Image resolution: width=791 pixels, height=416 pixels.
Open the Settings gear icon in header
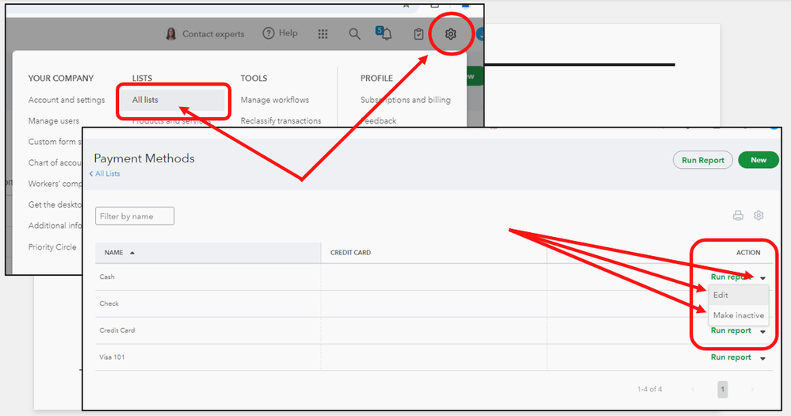450,34
